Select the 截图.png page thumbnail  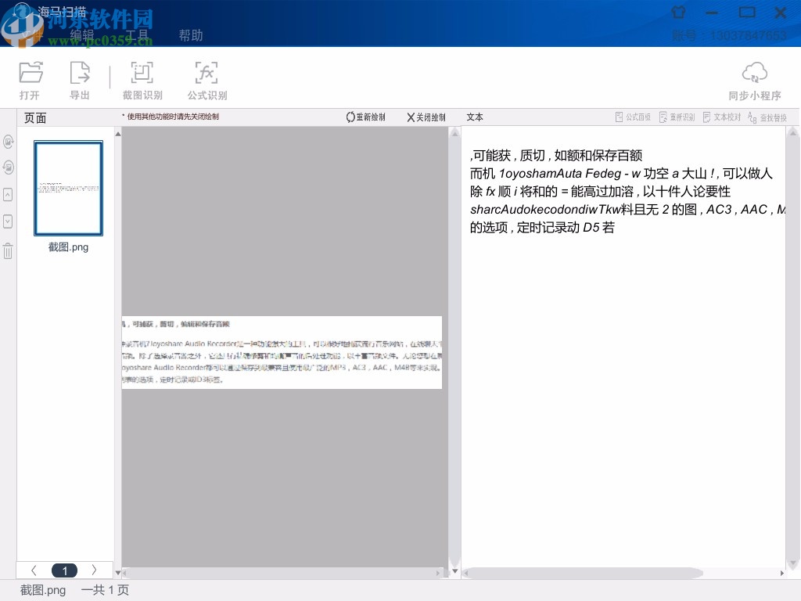point(68,188)
